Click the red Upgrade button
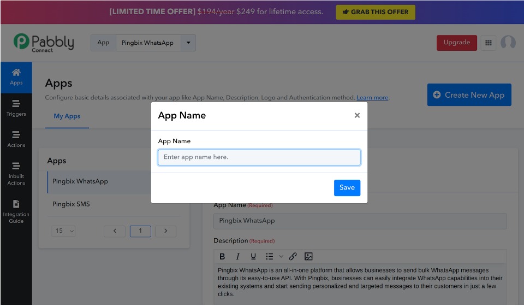 click(456, 43)
